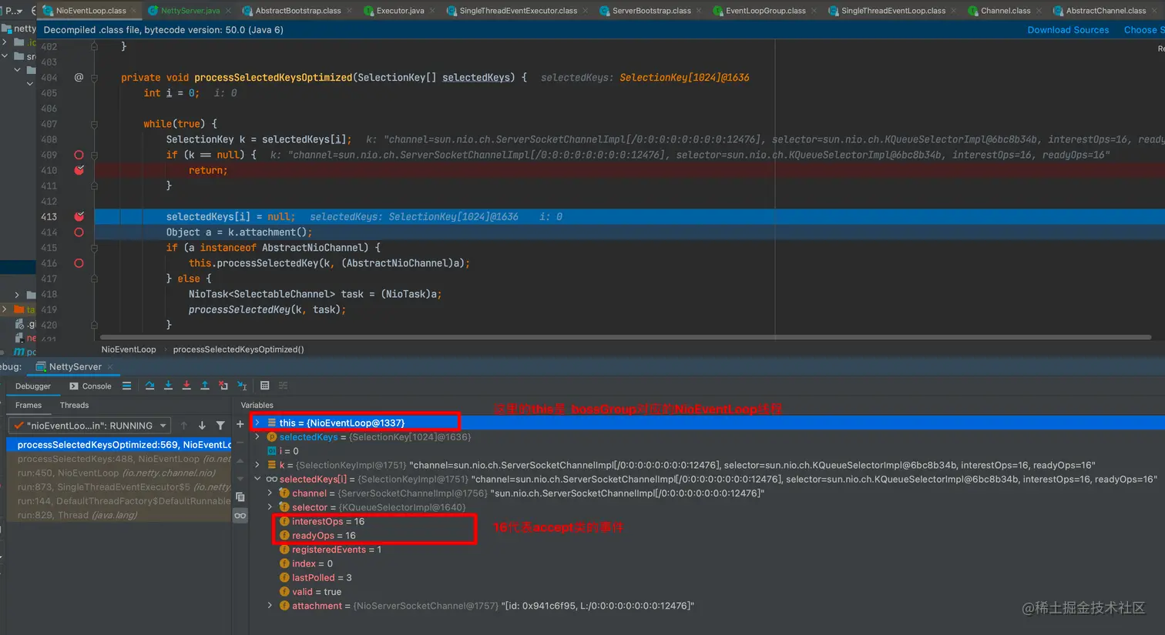Close the NioEventLoop.class tab

point(134,11)
